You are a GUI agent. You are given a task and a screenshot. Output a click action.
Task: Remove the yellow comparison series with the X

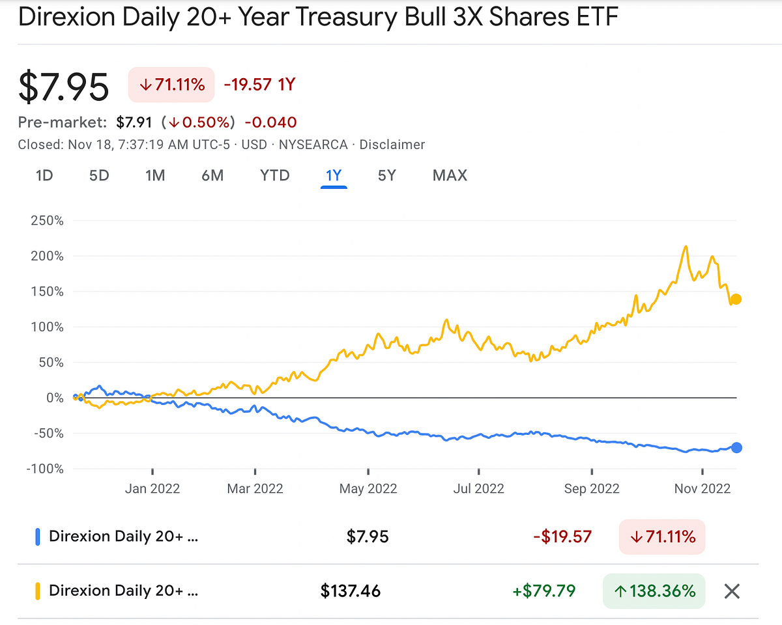[731, 590]
